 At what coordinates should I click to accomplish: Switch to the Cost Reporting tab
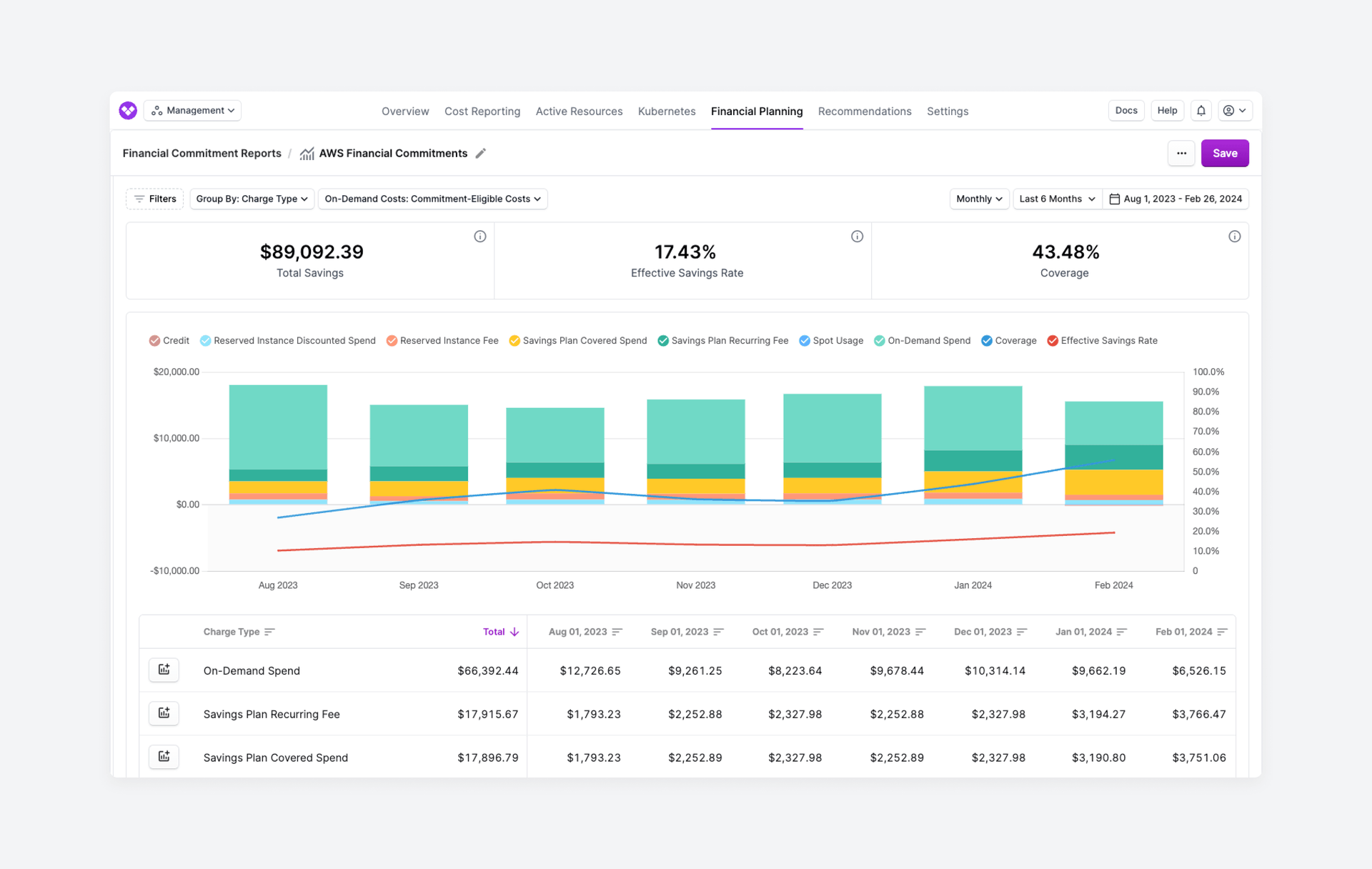tap(482, 111)
